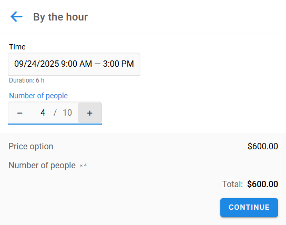Click the Price option $600.00 amount
This screenshot has height=225, width=286.
pos(263,146)
